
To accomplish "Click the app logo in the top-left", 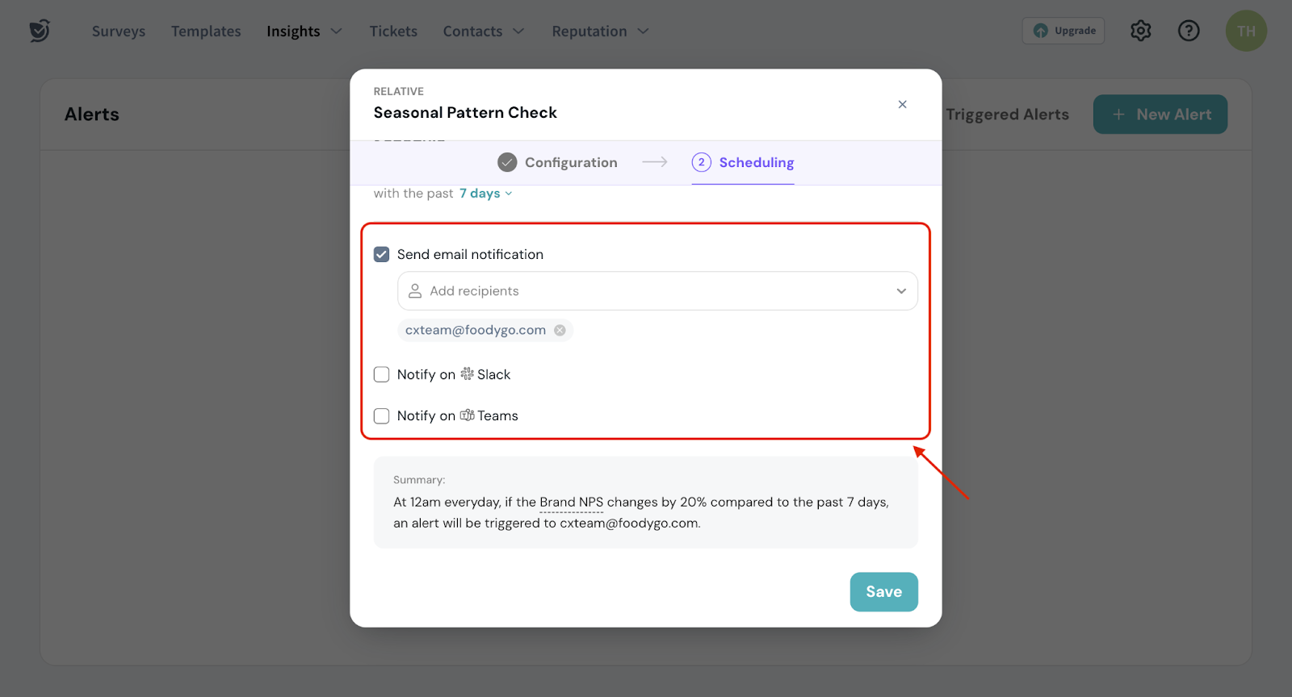I will [40, 31].
